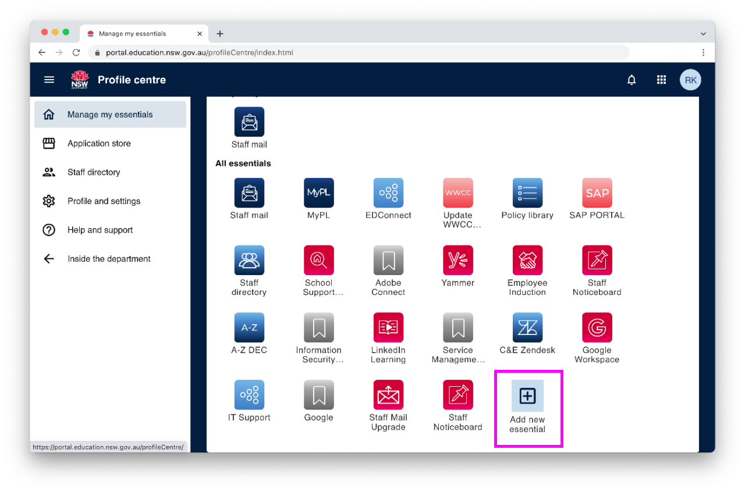Open the C&E Zendesk essential
The width and height of the screenshot is (745, 492).
[527, 328]
